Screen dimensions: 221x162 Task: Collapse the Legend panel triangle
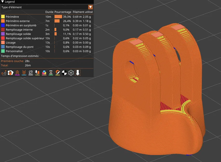tap(3, 2)
